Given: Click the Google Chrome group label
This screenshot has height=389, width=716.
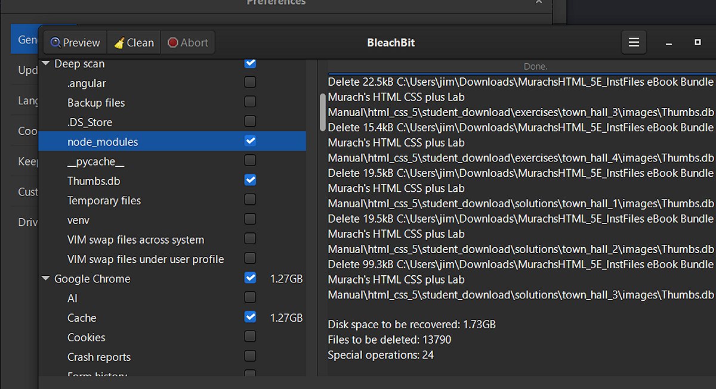Looking at the screenshot, I should click(92, 279).
